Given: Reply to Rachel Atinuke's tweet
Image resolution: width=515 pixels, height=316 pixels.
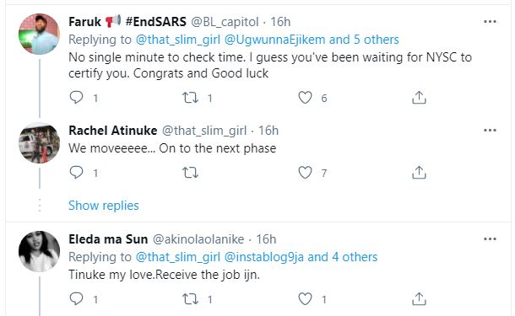Looking at the screenshot, I should pyautogui.click(x=77, y=173).
